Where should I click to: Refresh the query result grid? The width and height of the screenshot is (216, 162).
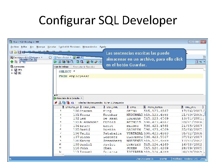pyautogui.click(x=64, y=103)
